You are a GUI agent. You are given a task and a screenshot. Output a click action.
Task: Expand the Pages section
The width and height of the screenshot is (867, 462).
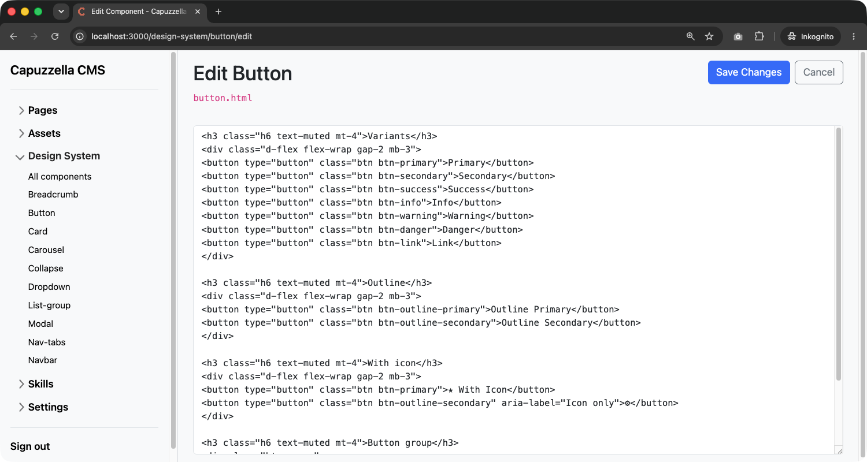click(x=38, y=110)
